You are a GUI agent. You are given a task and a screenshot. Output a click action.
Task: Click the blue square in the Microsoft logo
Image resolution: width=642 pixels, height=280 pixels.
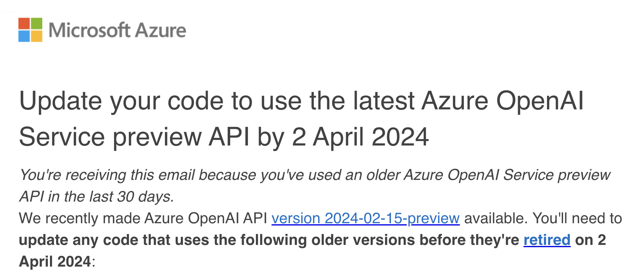click(x=24, y=36)
